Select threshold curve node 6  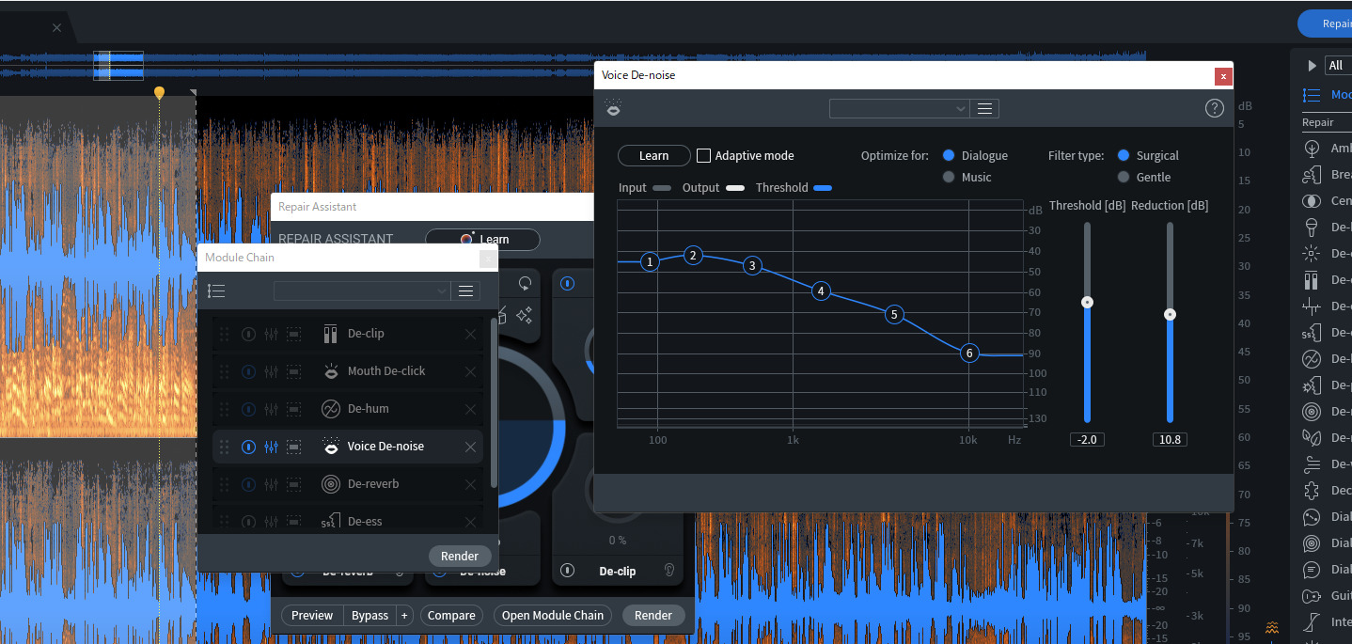click(969, 353)
